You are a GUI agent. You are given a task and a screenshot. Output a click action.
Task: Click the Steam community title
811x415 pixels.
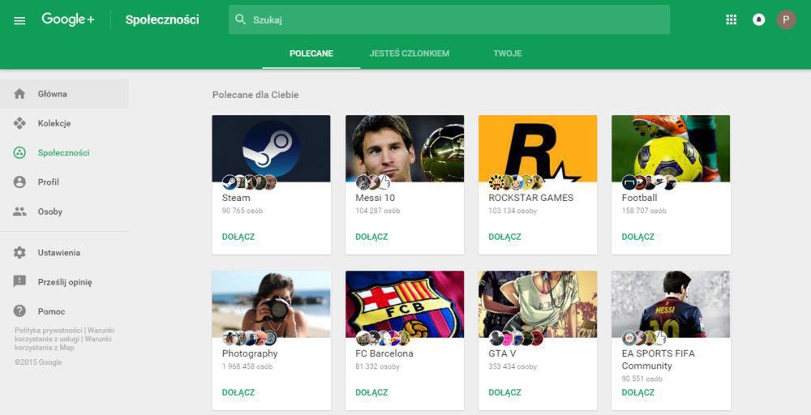(236, 198)
